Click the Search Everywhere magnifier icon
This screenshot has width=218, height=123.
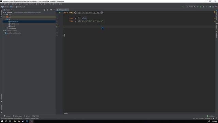coord(216,7)
